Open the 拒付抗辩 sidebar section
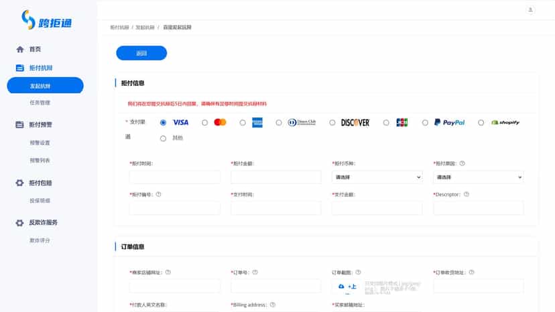The image size is (555, 312). pos(41,68)
